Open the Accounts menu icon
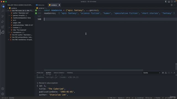 (3, 89)
